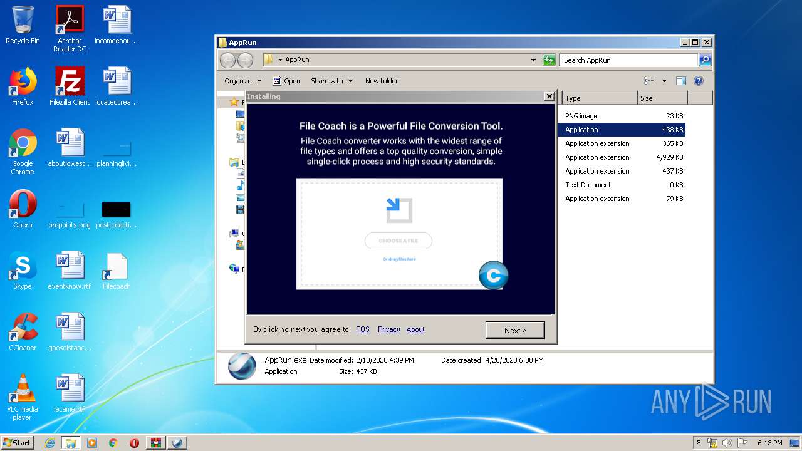Viewport: 802px width, 451px height.
Task: Toggle the preview pane icon
Action: tap(681, 81)
